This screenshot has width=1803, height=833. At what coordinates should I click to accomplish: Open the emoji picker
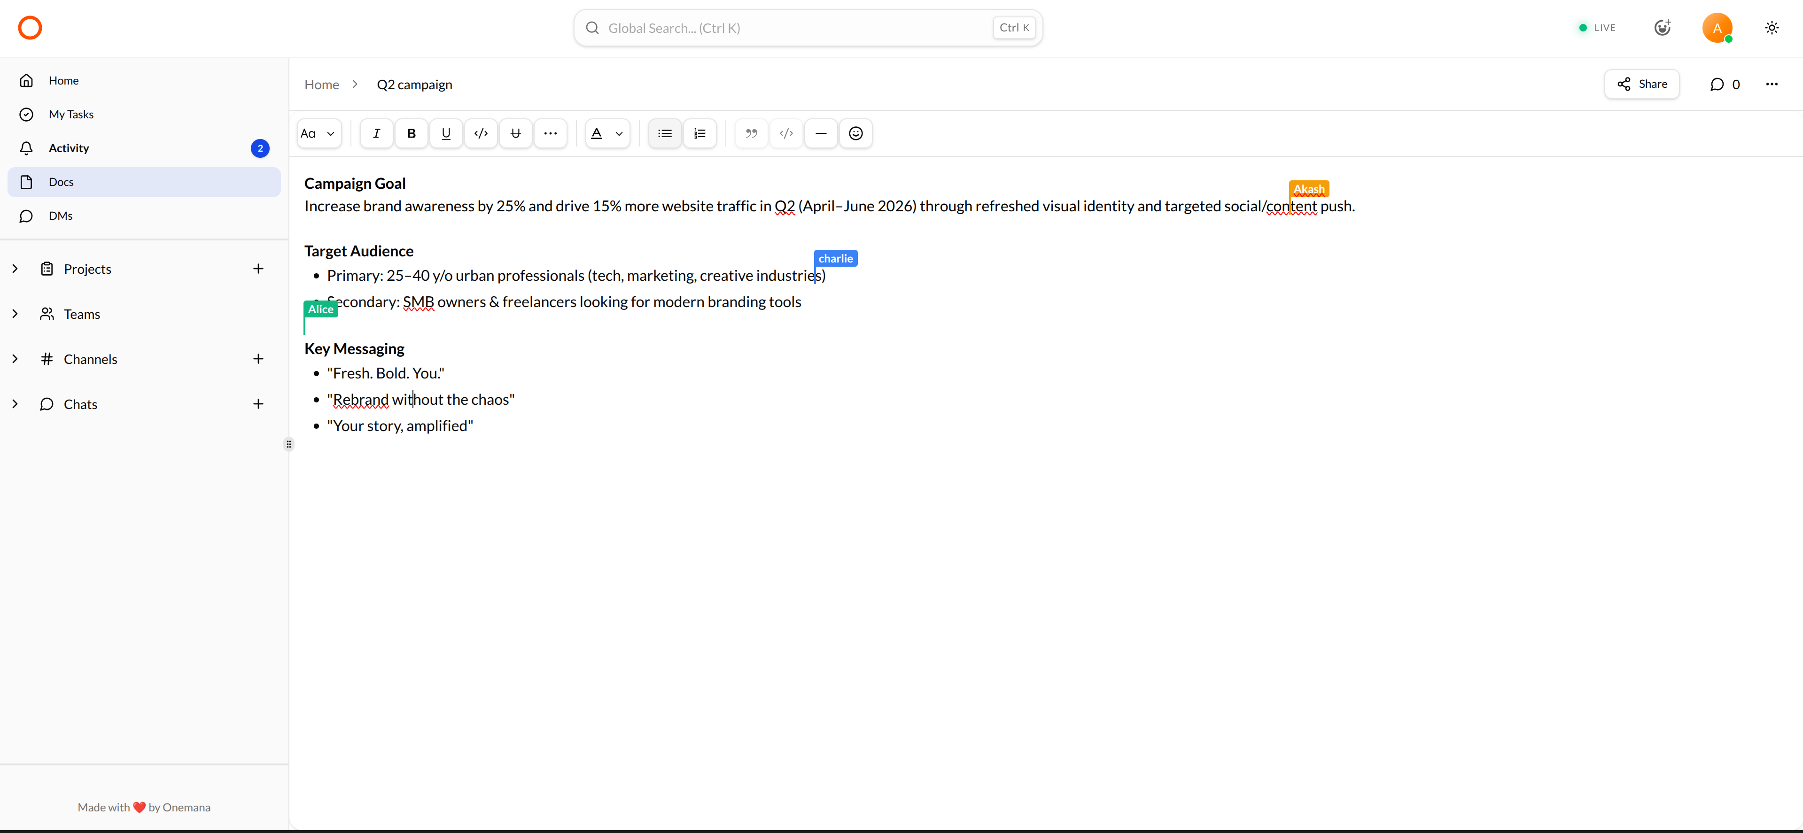click(855, 133)
